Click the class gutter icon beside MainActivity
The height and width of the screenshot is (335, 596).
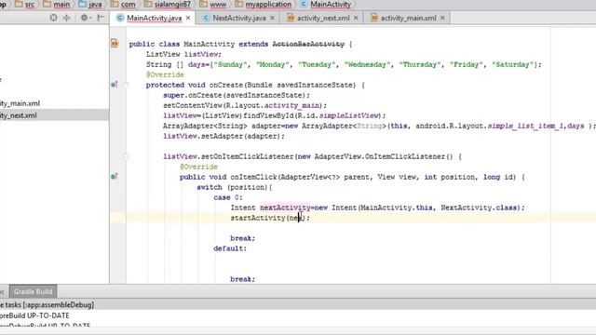(115, 44)
